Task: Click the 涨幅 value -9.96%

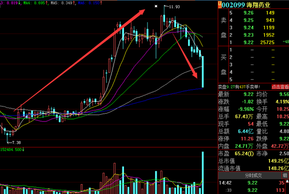Action: (x=246, y=109)
